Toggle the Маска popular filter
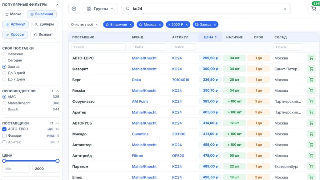This screenshot has width=320, height=180. pos(13,14)
